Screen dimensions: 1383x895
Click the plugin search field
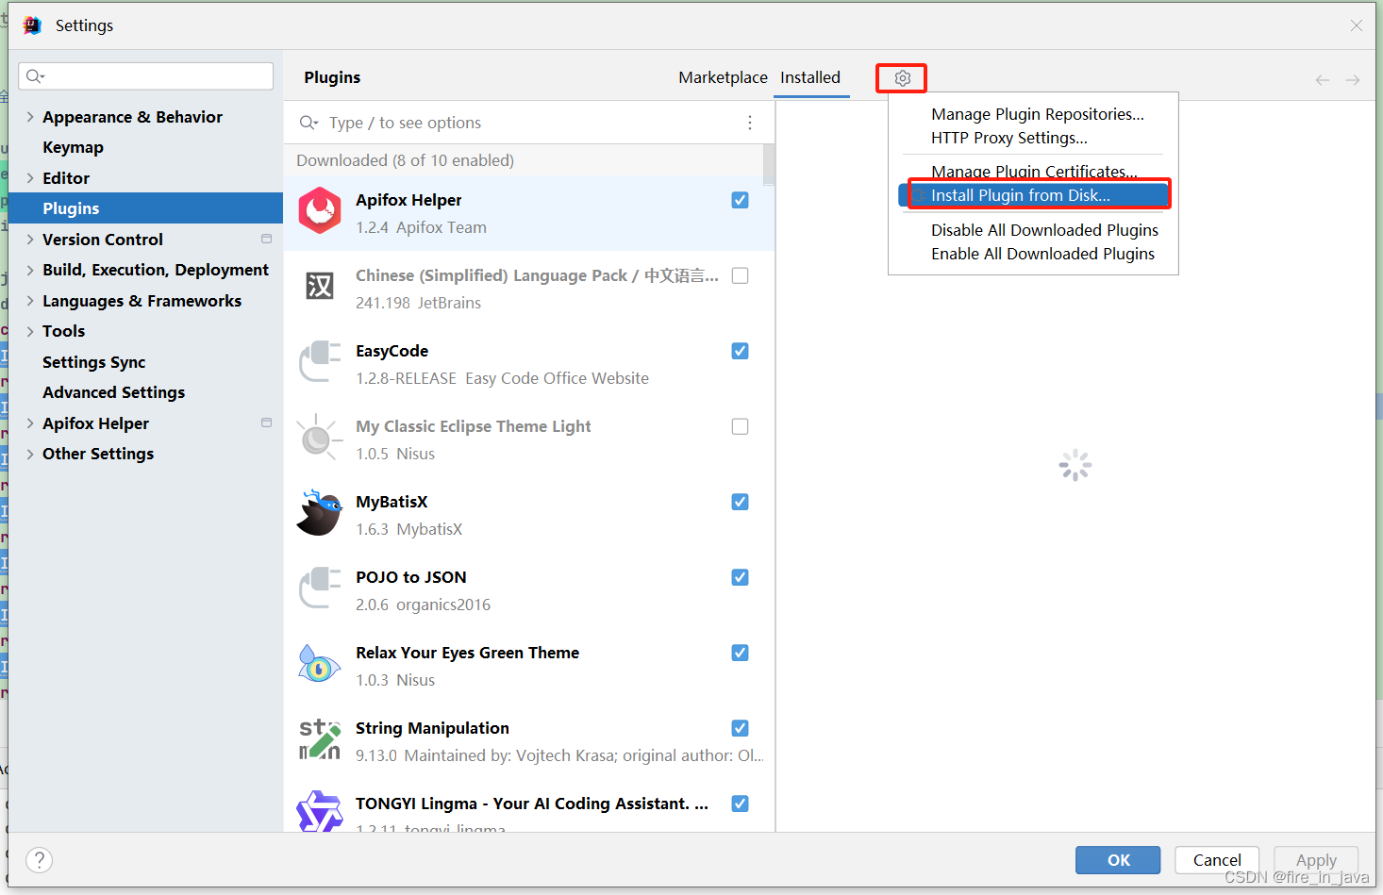528,123
